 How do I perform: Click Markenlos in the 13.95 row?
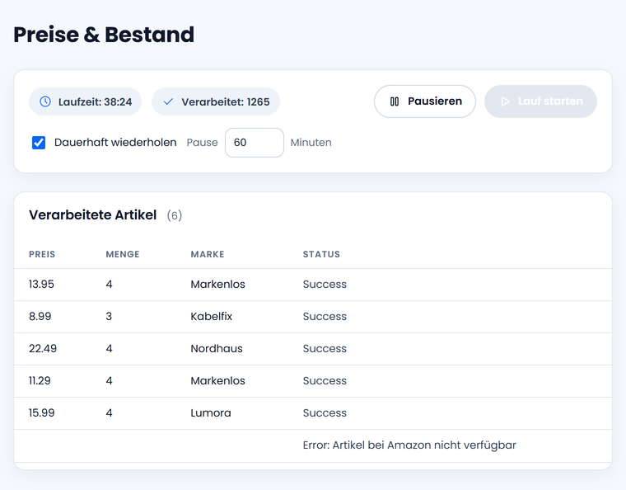point(218,284)
